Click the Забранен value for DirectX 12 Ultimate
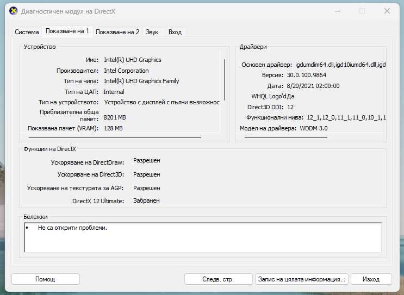This screenshot has height=295, width=404. click(146, 200)
